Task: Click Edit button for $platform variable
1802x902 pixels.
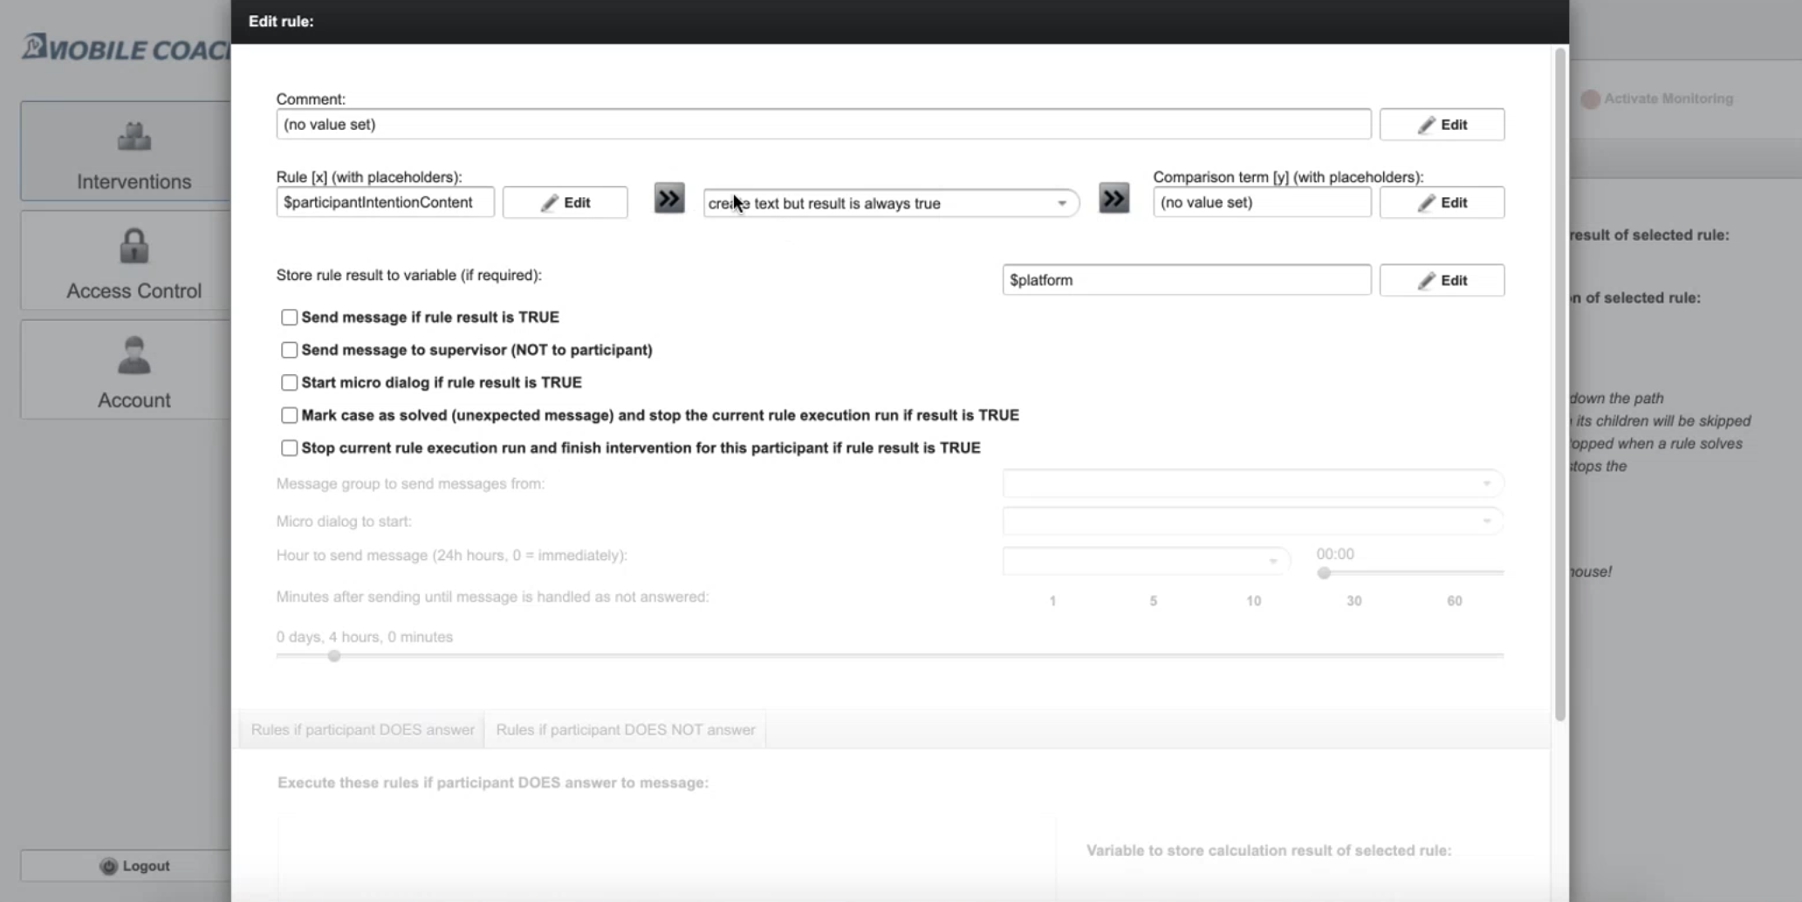Action: [x=1441, y=280]
